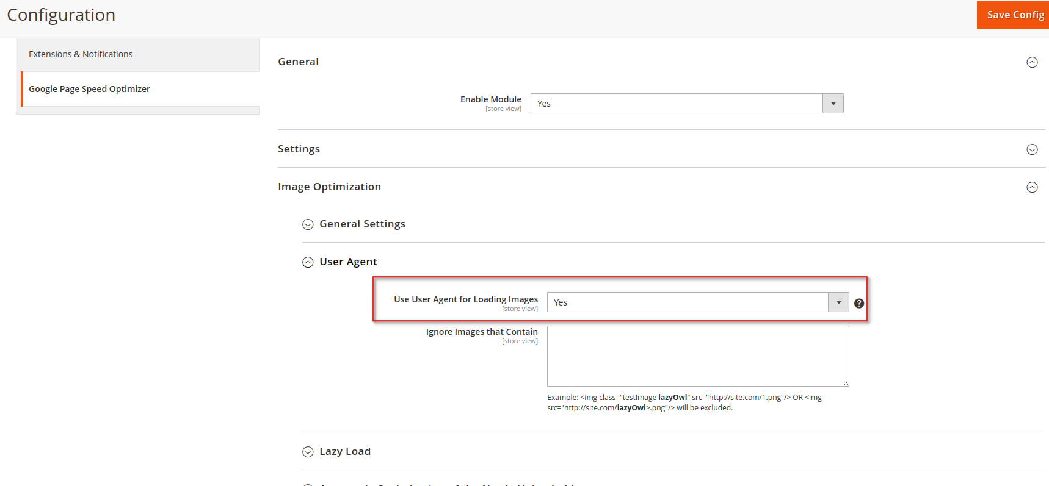
Task: Collapse the User Agent chevron icon
Action: click(308, 262)
